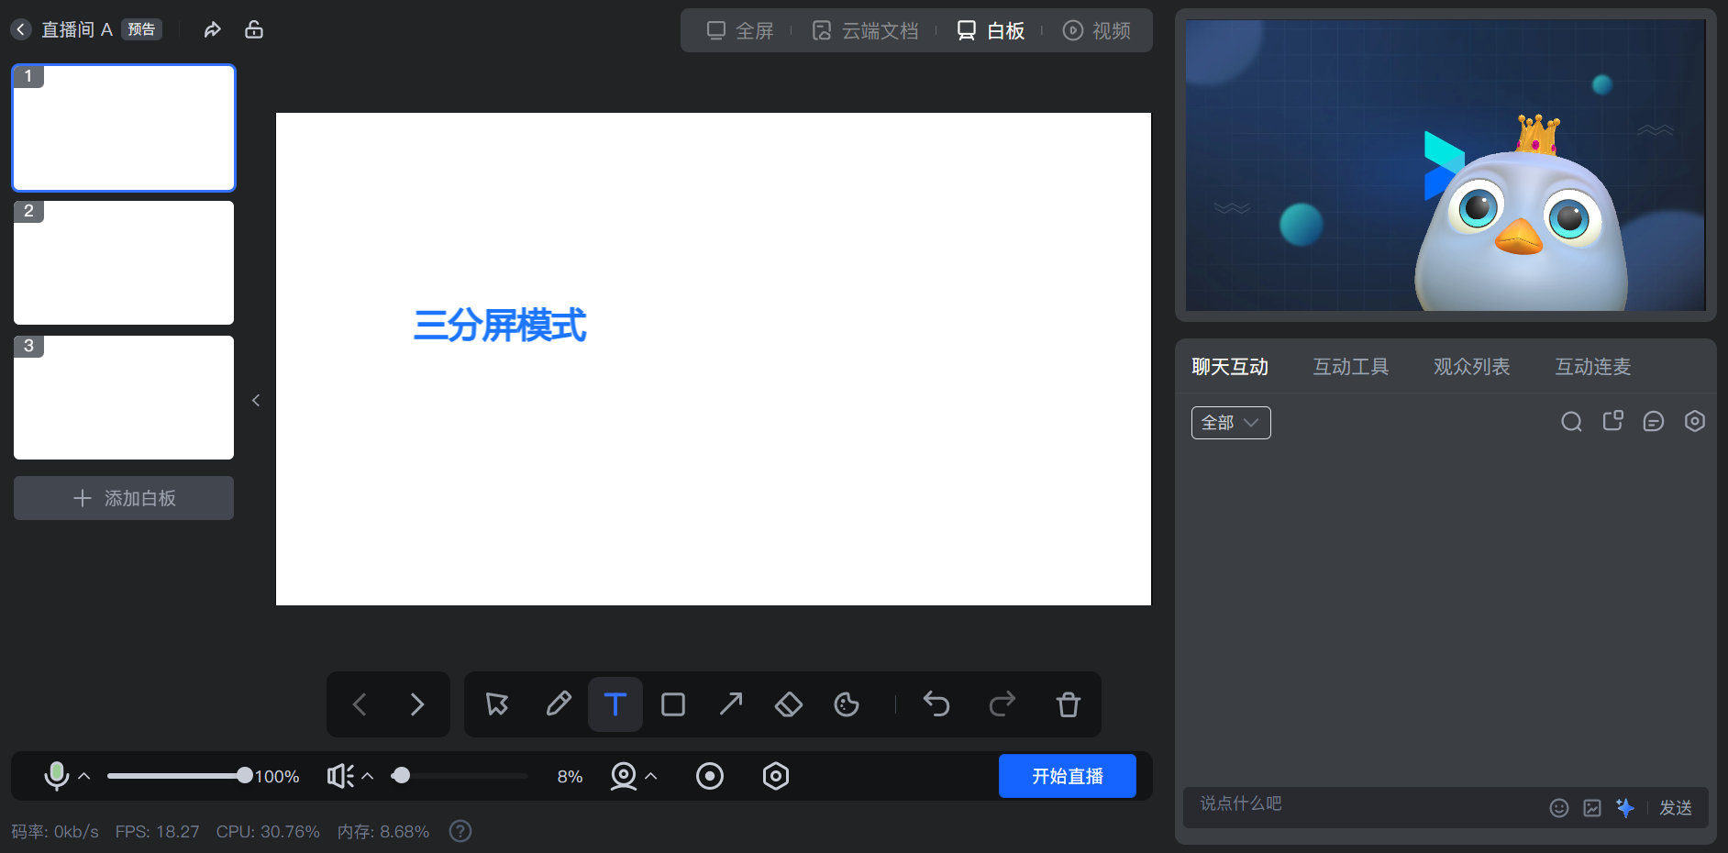Select the pencil drawing tool
Image resolution: width=1728 pixels, height=853 pixels.
click(x=558, y=704)
